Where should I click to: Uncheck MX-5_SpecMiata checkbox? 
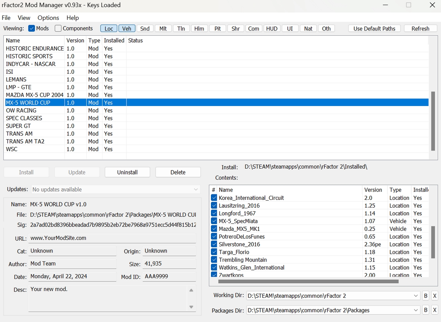coord(214,221)
